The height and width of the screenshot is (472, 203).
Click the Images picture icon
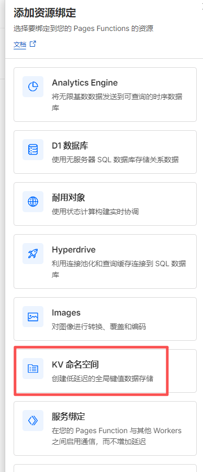point(33,317)
